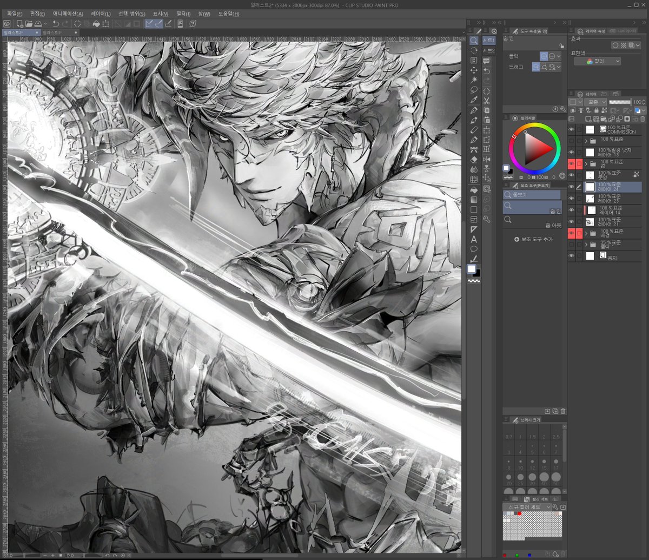Click the red swatch in the color set
The width and height of the screenshot is (649, 560).
click(x=519, y=513)
